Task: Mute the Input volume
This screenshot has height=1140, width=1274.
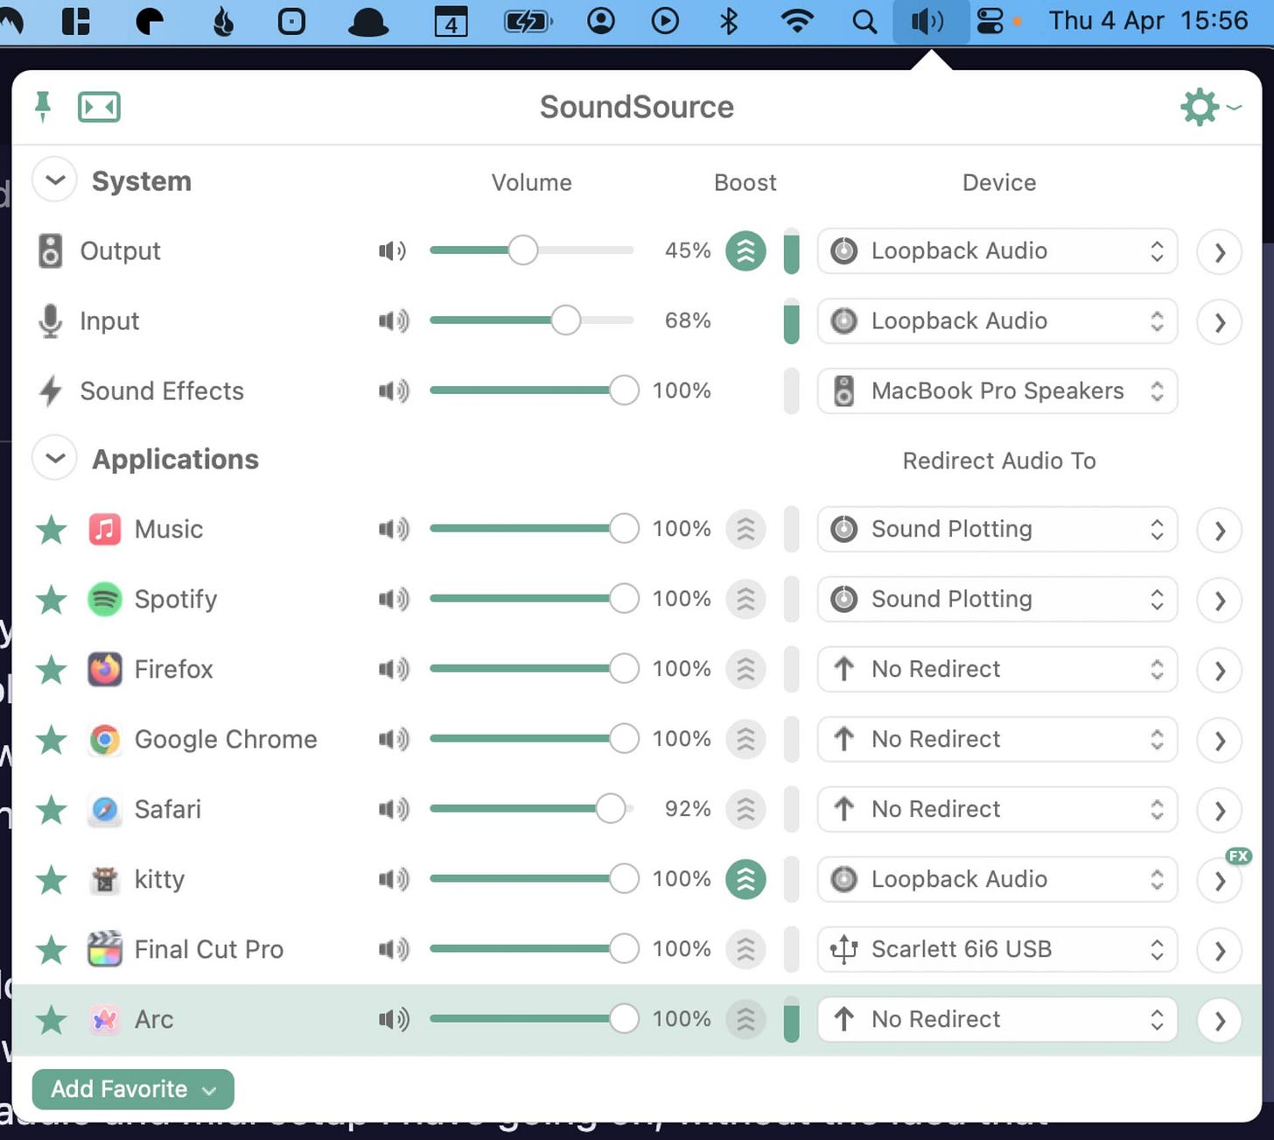Action: [x=393, y=321]
